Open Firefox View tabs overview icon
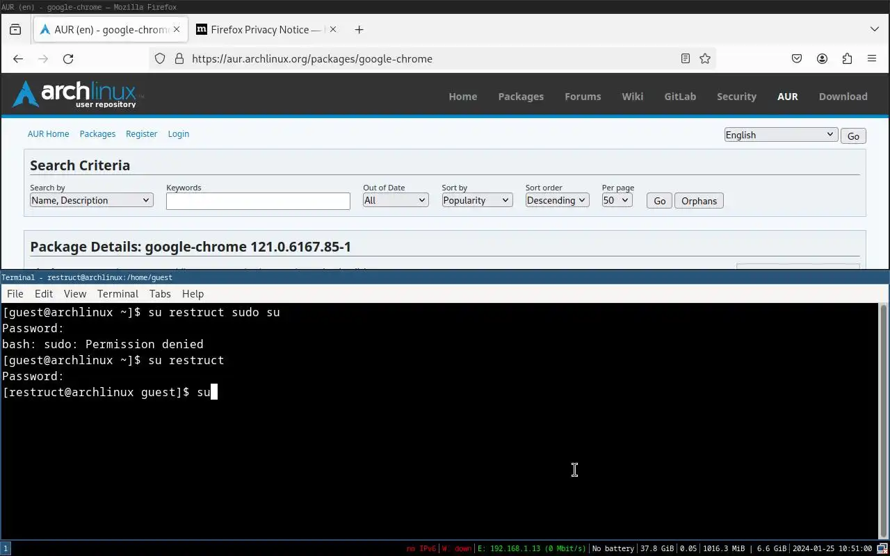Viewport: 890px width, 556px height. (15, 29)
